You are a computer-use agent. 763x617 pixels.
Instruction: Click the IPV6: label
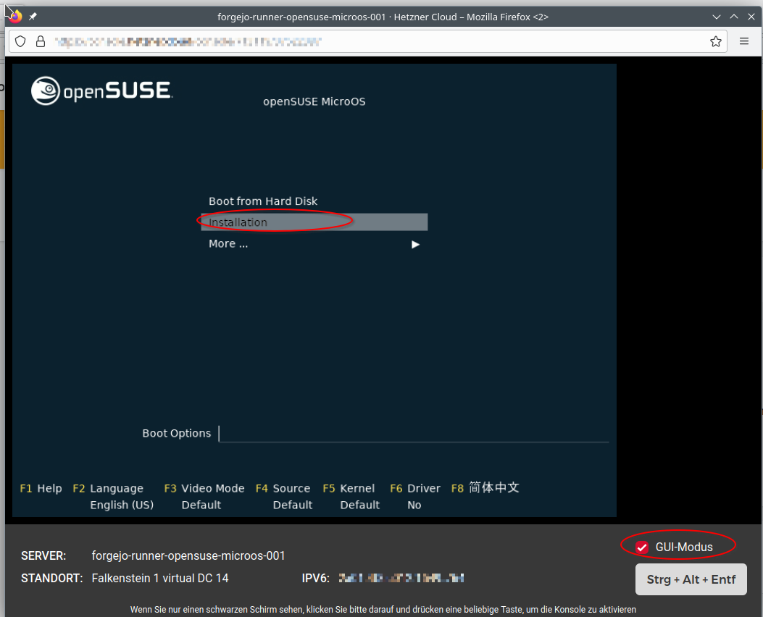coord(316,578)
